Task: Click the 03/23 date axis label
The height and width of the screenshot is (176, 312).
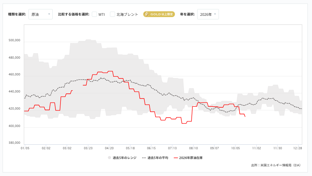Action: [88, 148]
